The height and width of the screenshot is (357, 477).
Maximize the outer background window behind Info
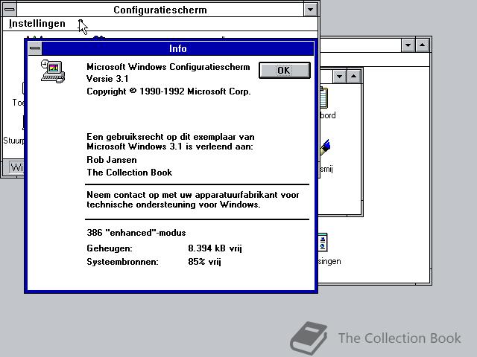pyautogui.click(x=423, y=45)
